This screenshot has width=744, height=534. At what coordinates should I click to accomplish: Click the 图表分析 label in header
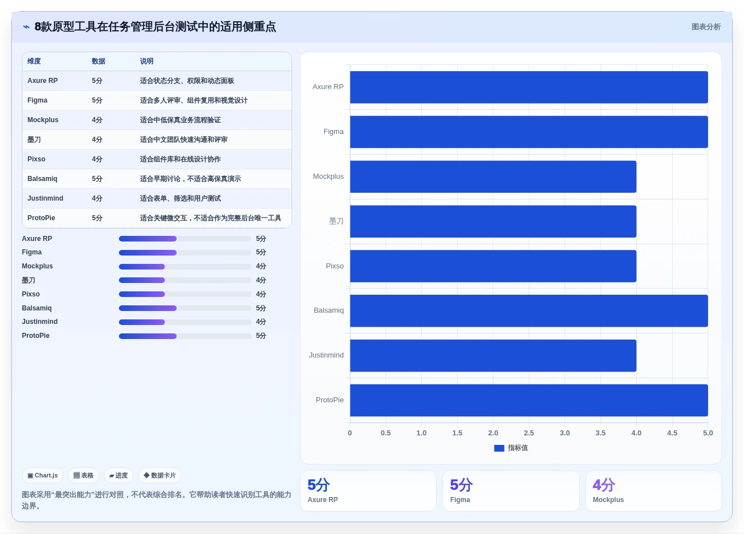point(706,27)
